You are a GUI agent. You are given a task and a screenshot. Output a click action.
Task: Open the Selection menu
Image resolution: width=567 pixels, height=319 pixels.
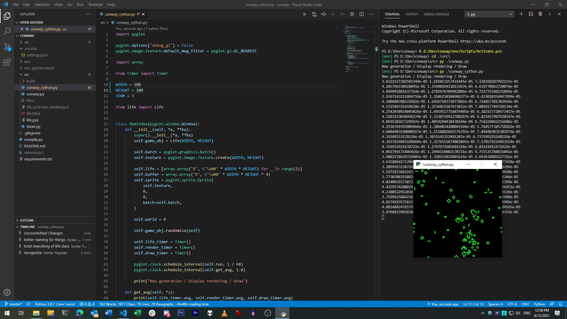click(x=42, y=4)
